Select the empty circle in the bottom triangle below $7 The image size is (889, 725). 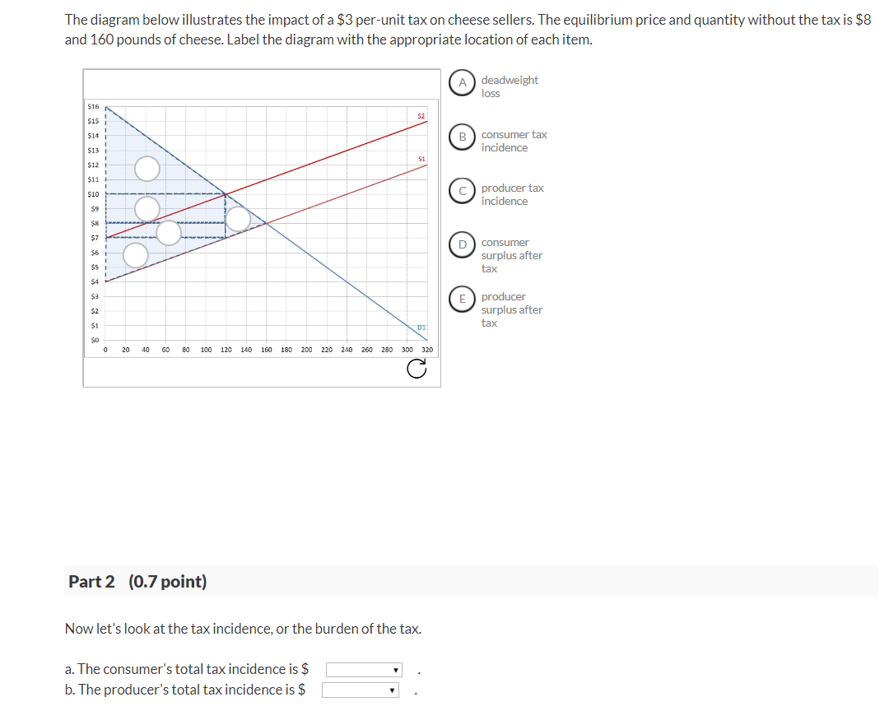point(136,254)
